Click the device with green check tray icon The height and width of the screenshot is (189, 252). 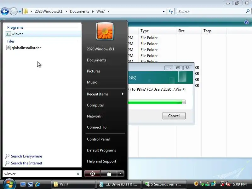tap(202, 184)
